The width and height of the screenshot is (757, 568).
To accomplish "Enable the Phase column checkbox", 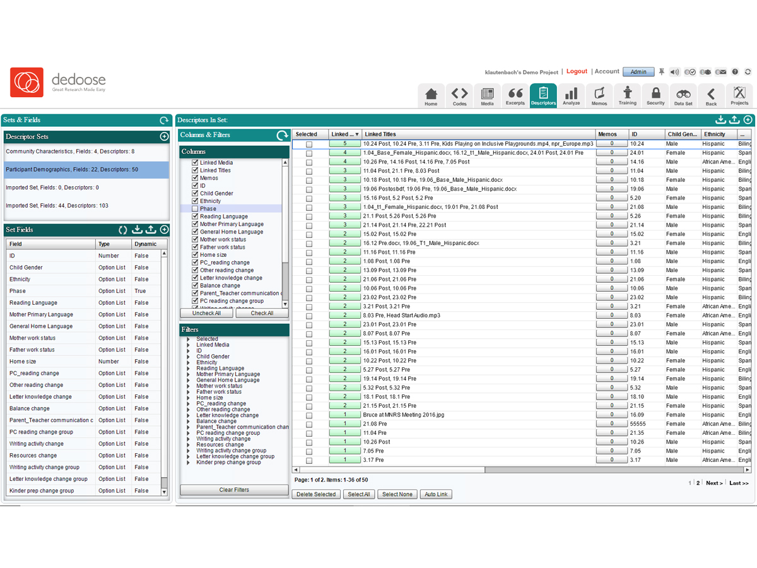I will pos(195,209).
